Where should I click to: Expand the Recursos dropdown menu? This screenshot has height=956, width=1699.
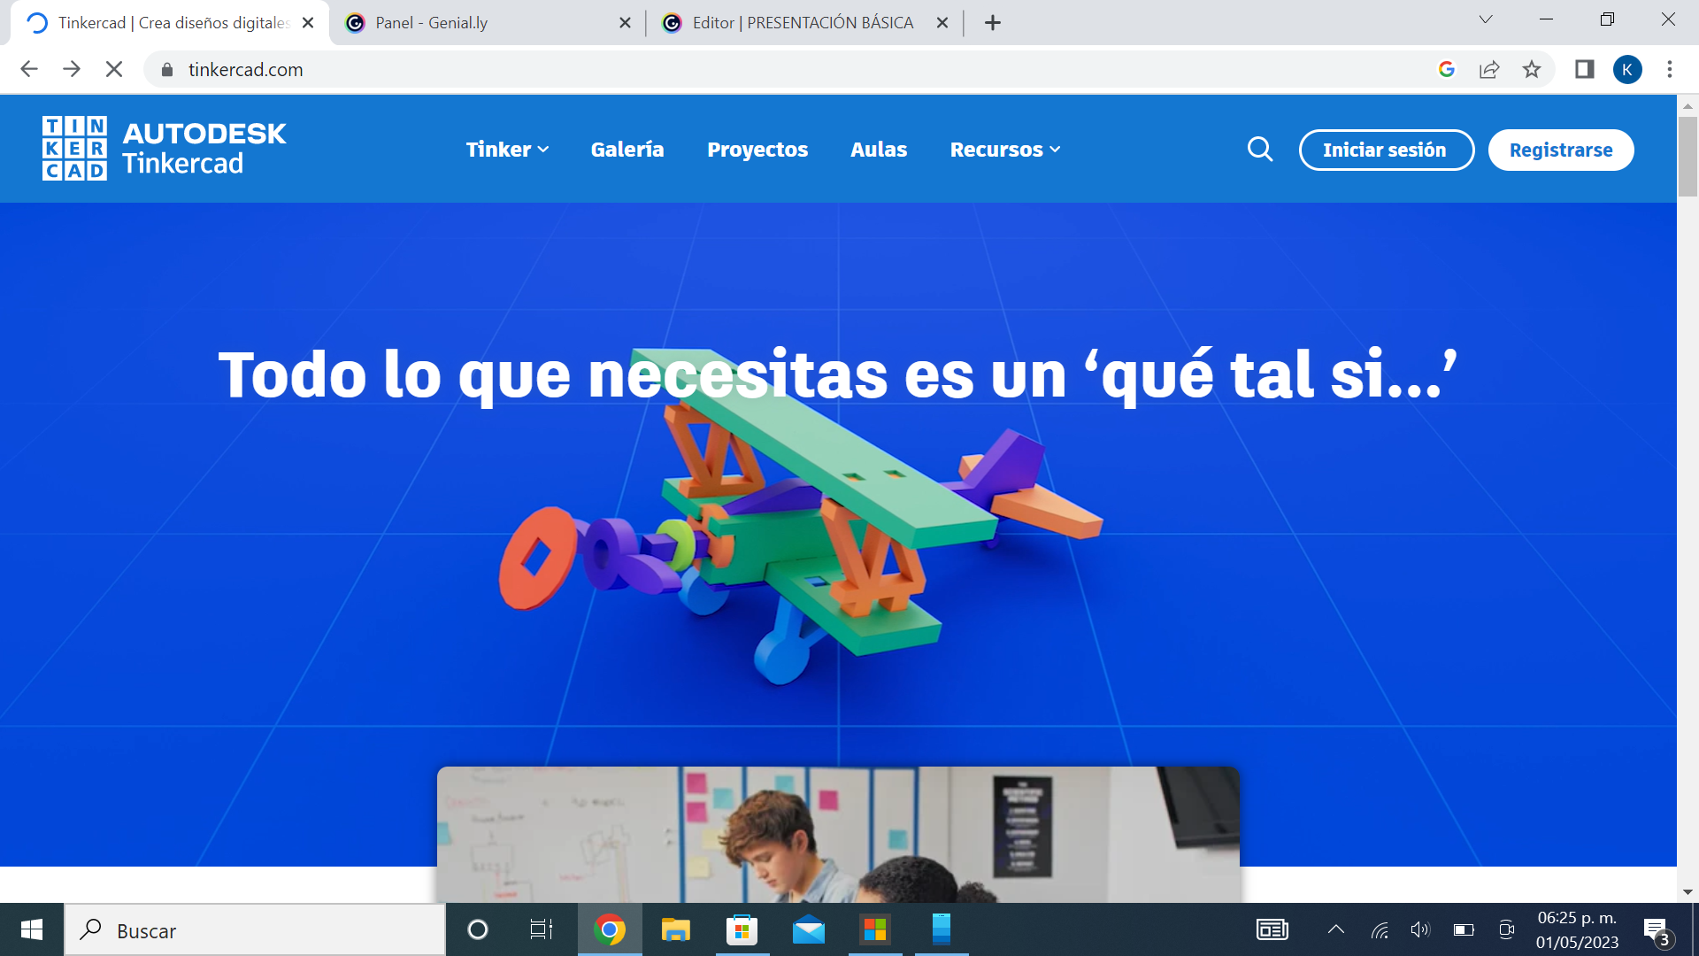1004,150
